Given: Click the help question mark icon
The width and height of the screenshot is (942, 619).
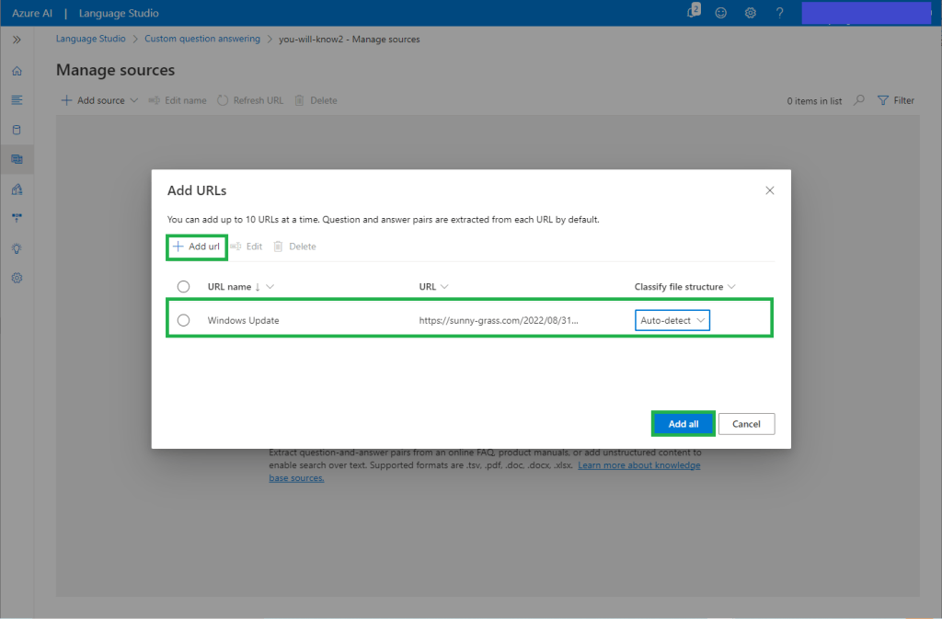Looking at the screenshot, I should pyautogui.click(x=780, y=13).
